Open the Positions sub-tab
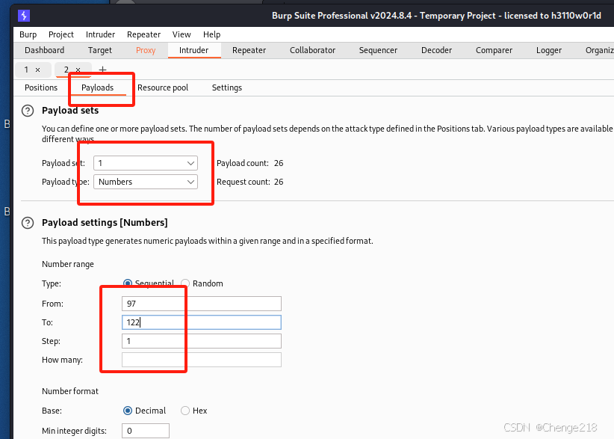This screenshot has width=614, height=439. tap(41, 88)
